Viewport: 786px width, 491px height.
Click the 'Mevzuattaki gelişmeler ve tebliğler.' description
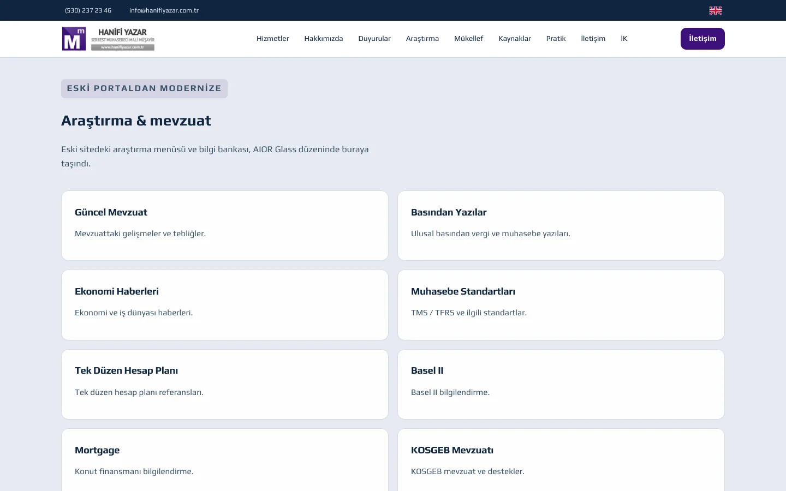pos(140,233)
